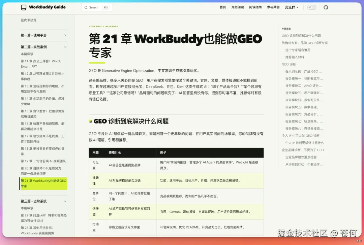Jump to 提示词示例：产品 GEO outline entry
The image size is (364, 245).
click(303, 71)
